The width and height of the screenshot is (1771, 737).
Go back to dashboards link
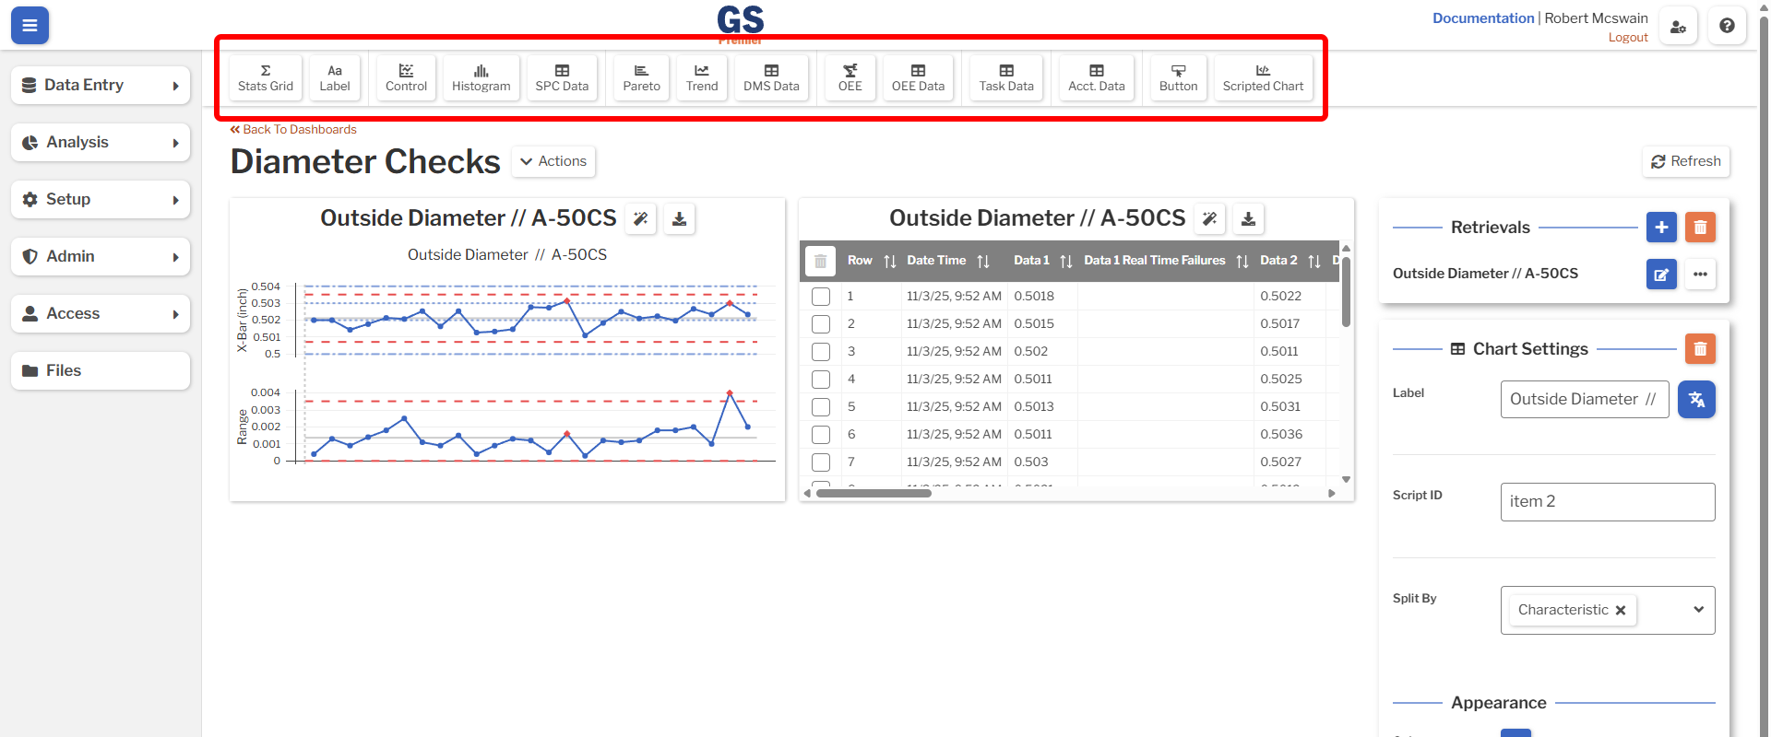[x=293, y=130]
